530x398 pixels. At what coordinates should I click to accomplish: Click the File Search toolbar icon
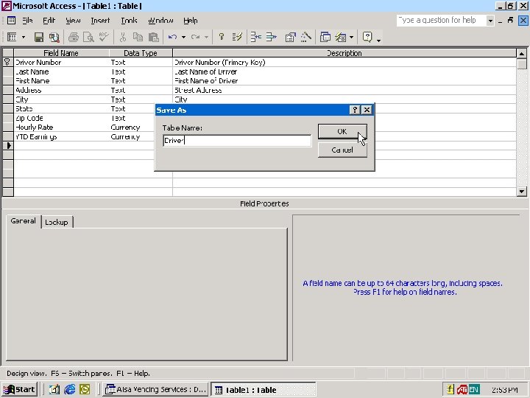(54, 38)
